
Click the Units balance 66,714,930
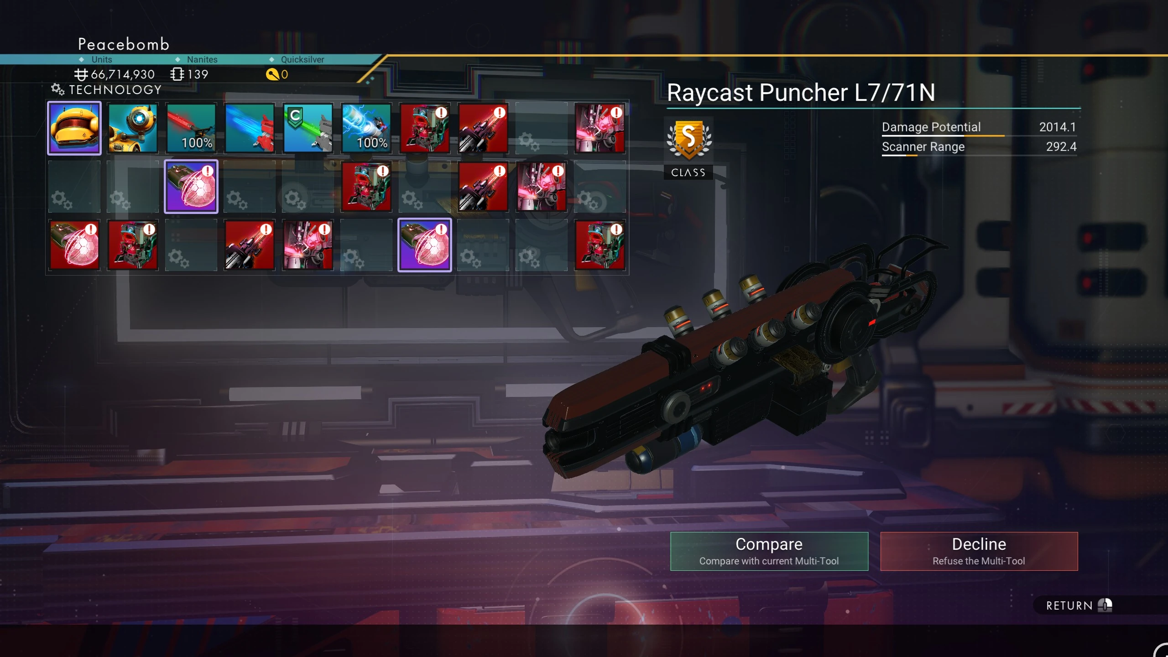(x=115, y=74)
